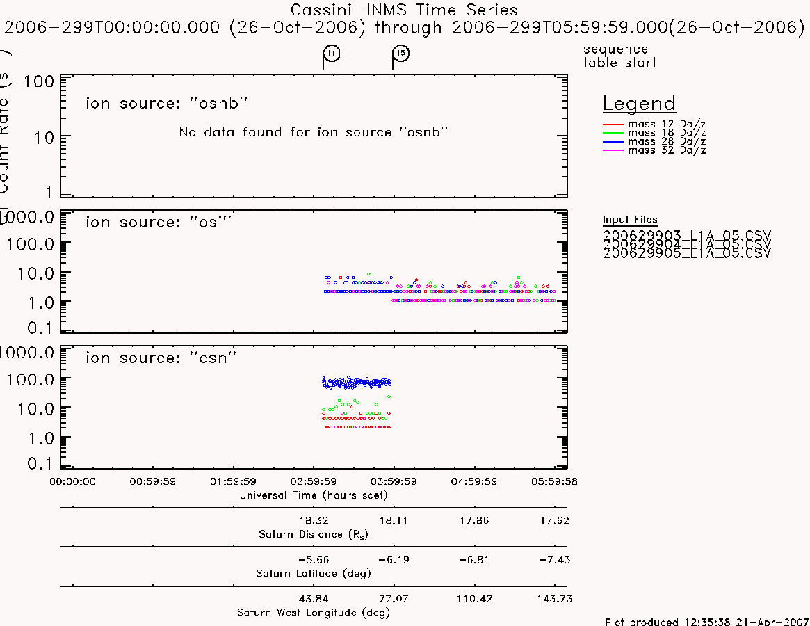Click the Saturn West Longitude (deg) label

tap(313, 613)
